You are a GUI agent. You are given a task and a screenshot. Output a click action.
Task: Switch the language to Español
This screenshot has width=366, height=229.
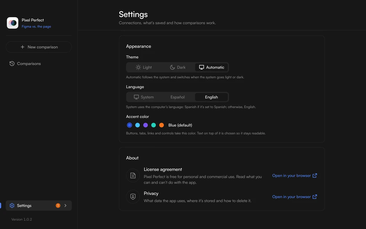(x=178, y=97)
